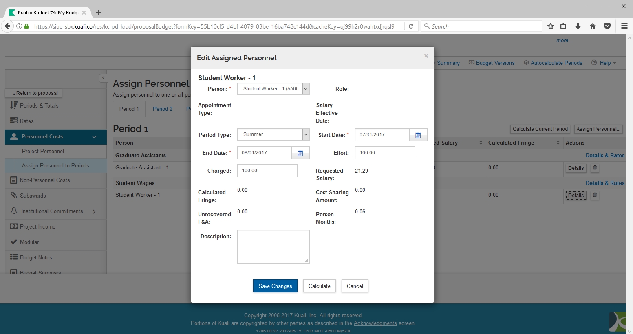
Task: Delete the Student Worker row with trash icon
Action: (x=595, y=195)
